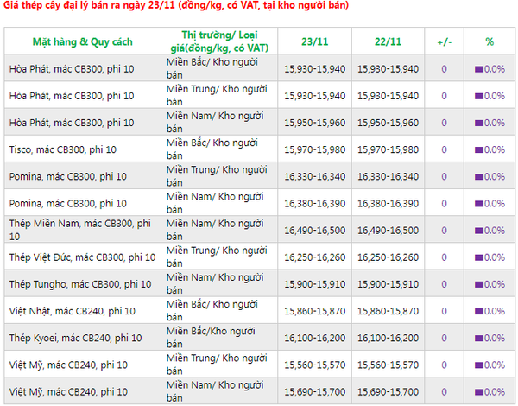This screenshot has width=518, height=406.
Task: Click 23/11 price 15,950-15,960 for Hòa Phát
Action: (315, 123)
